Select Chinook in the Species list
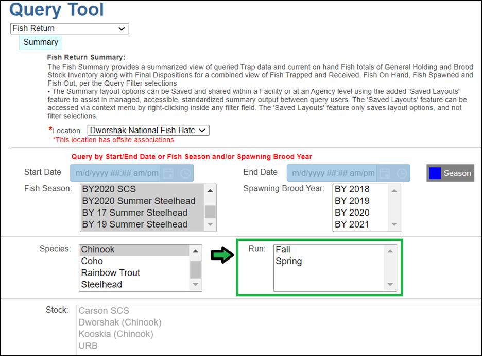Screen dimensions: 482x356 click(x=98, y=250)
